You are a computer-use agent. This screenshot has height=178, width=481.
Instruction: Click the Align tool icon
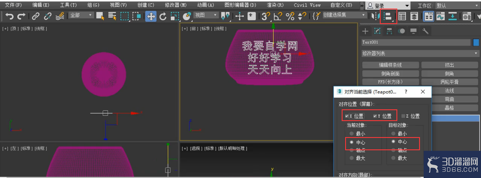point(388,16)
